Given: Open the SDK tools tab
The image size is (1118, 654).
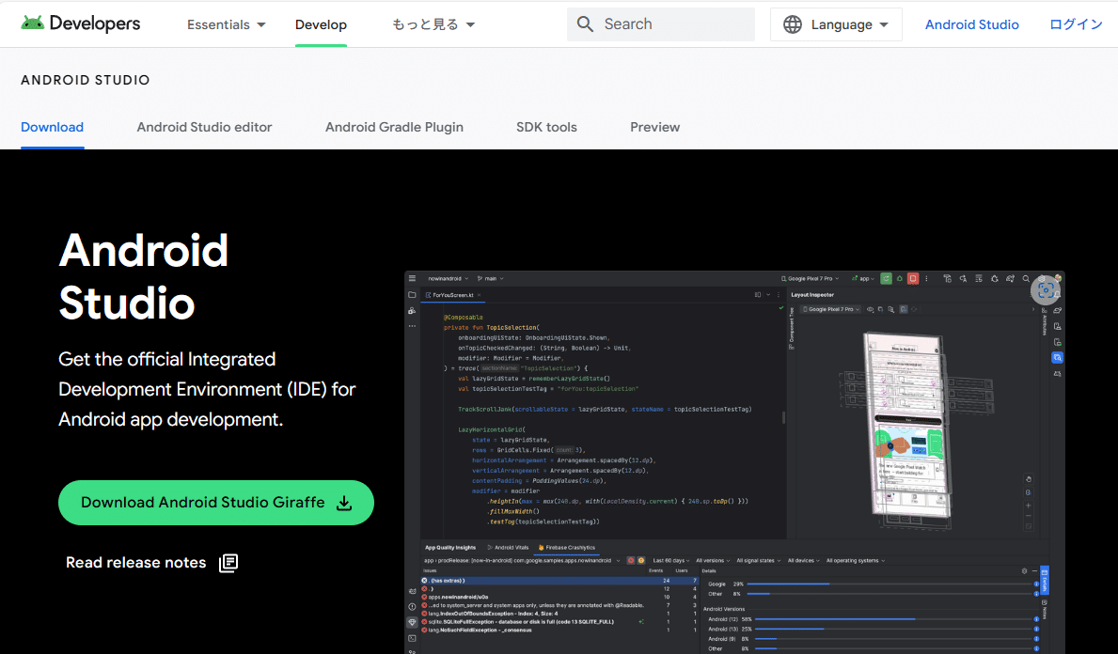Looking at the screenshot, I should click(x=547, y=127).
